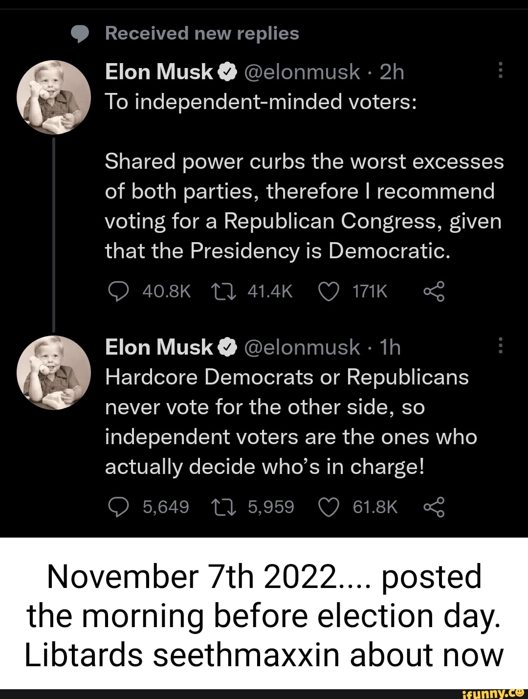Click the verified badge on first tweet

[x=227, y=72]
